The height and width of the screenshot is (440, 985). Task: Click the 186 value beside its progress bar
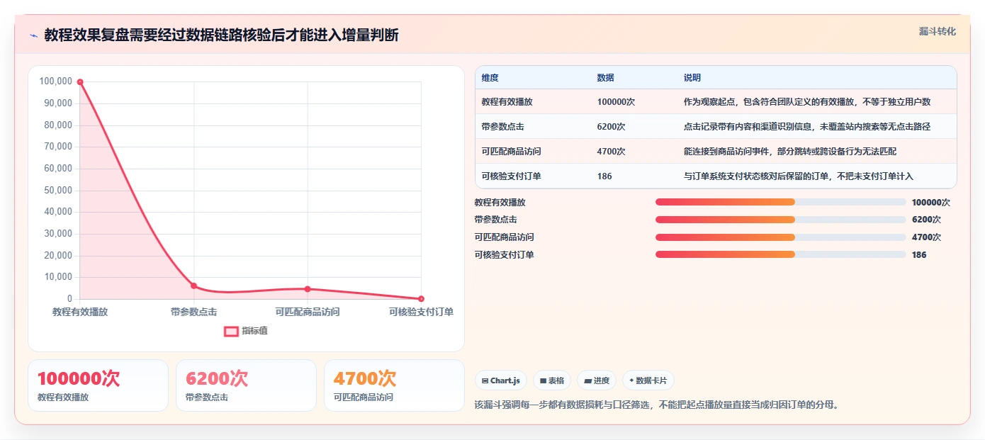click(919, 255)
